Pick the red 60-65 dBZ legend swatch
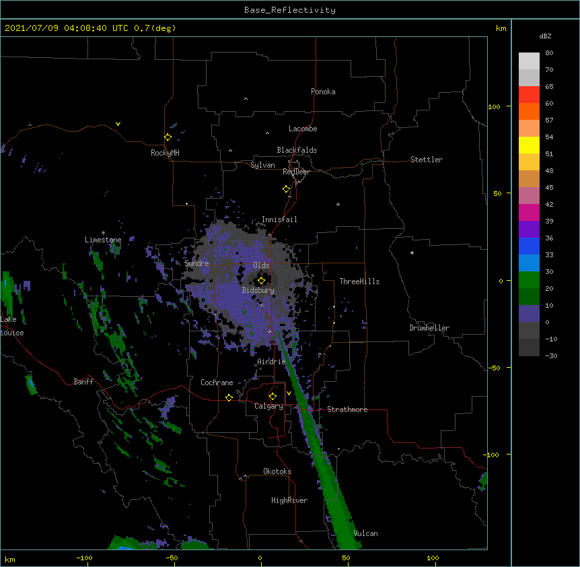This screenshot has height=567, width=580. 529,94
